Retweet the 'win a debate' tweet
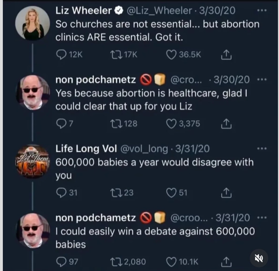The width and height of the screenshot is (279, 271). click(x=114, y=262)
